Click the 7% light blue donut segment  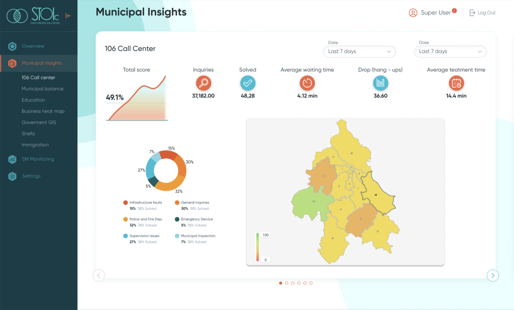[156, 157]
